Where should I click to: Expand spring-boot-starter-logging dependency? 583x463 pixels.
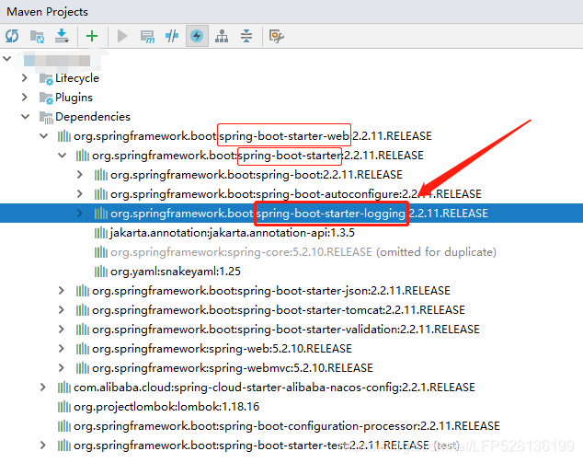click(80, 214)
